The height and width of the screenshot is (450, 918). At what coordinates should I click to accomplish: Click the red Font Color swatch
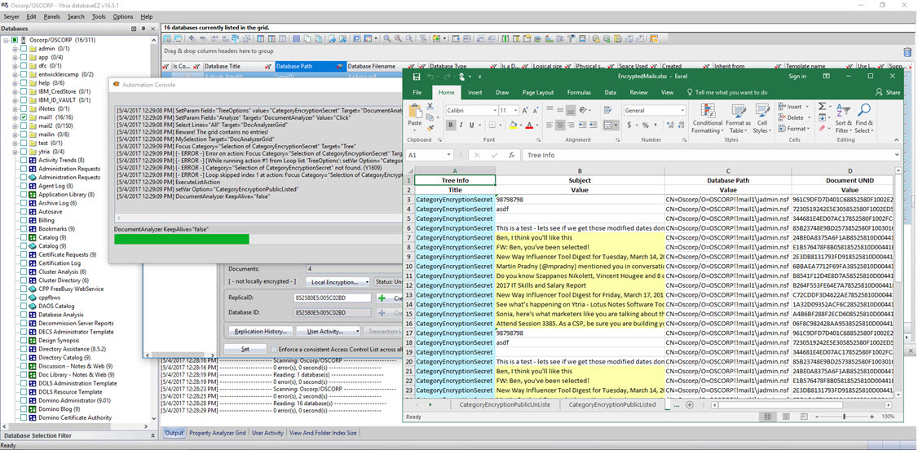528,125
